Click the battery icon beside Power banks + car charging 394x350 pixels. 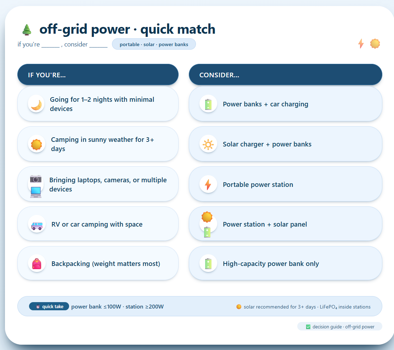click(208, 104)
